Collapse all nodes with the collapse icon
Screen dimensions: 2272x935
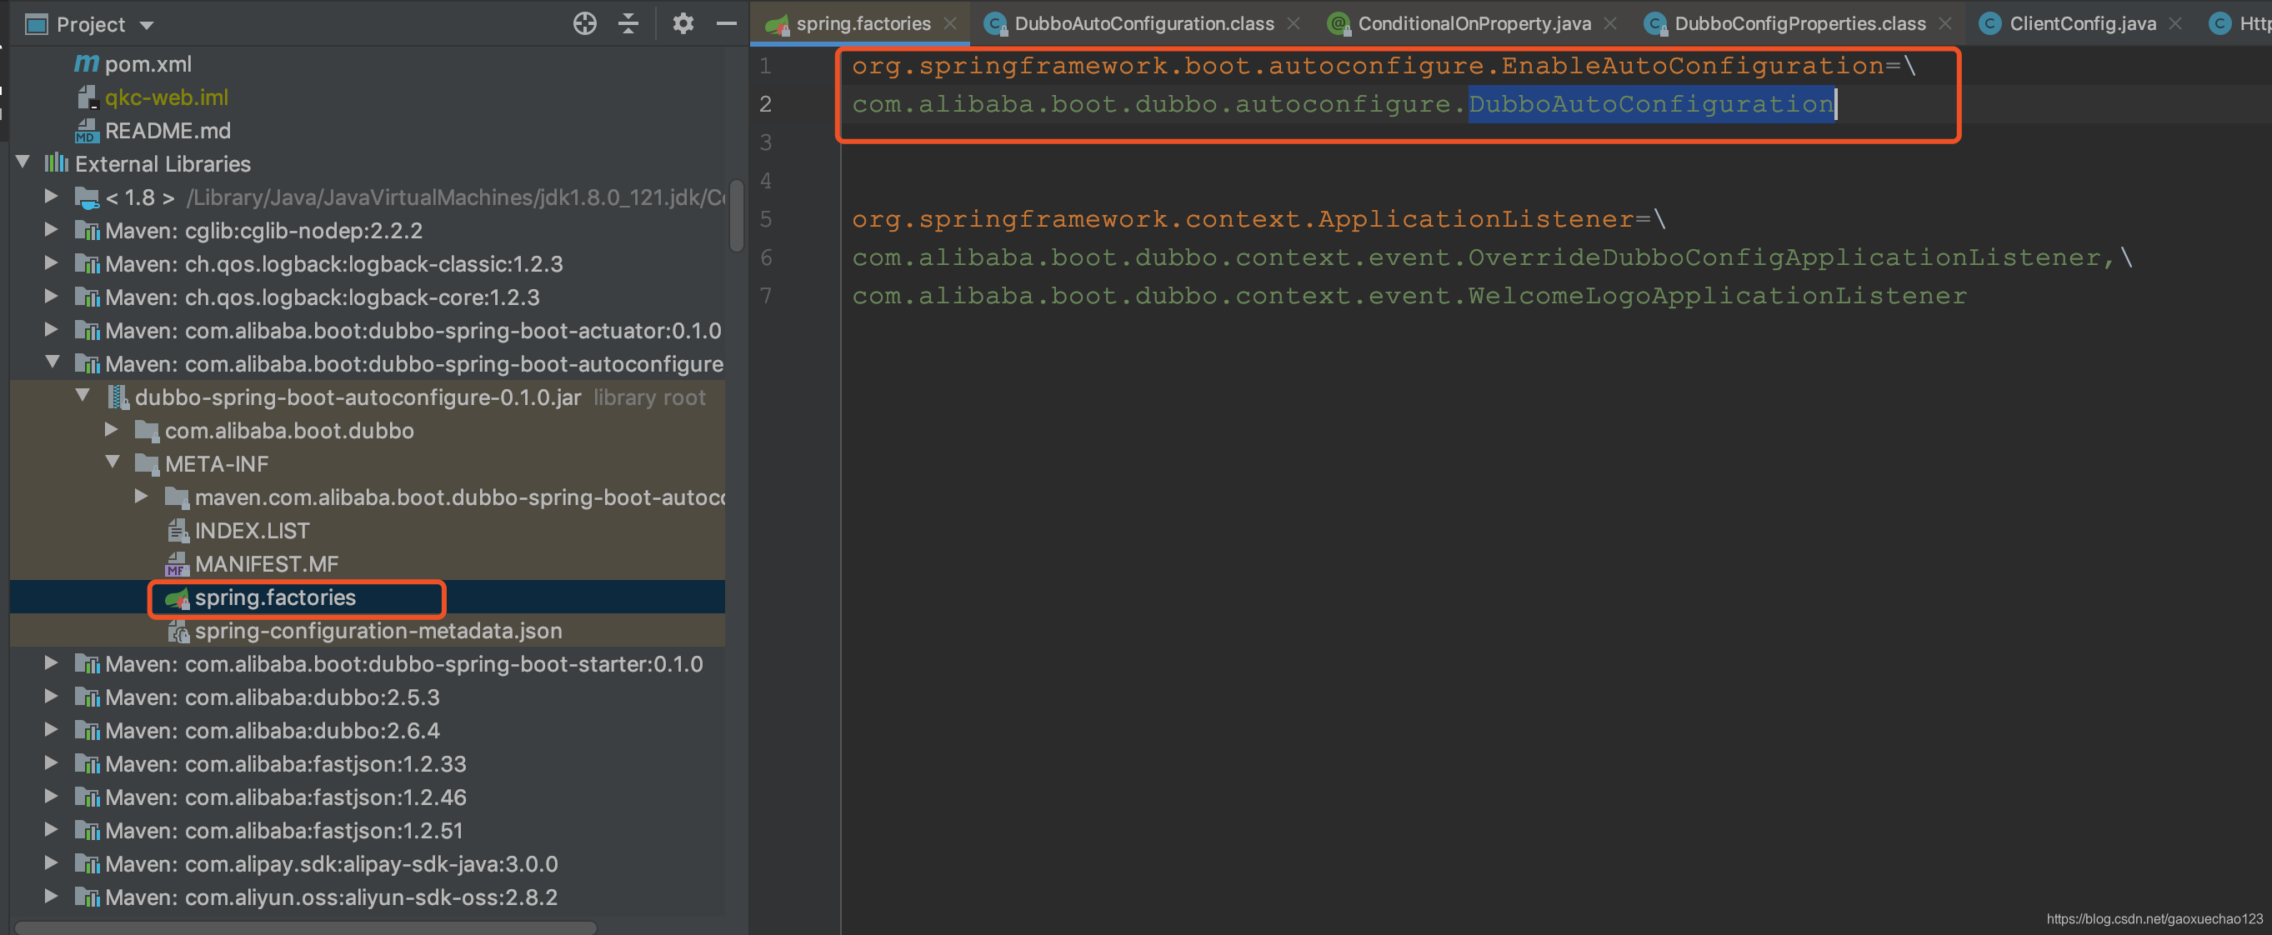629,23
